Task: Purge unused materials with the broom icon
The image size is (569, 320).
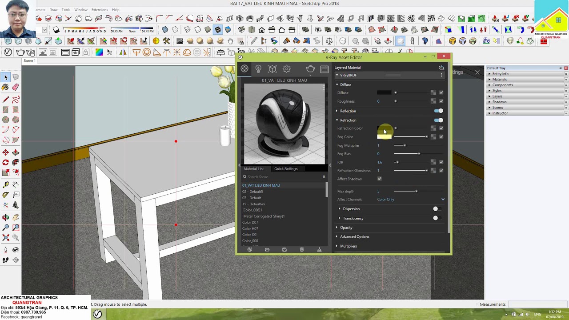Action: tap(319, 250)
